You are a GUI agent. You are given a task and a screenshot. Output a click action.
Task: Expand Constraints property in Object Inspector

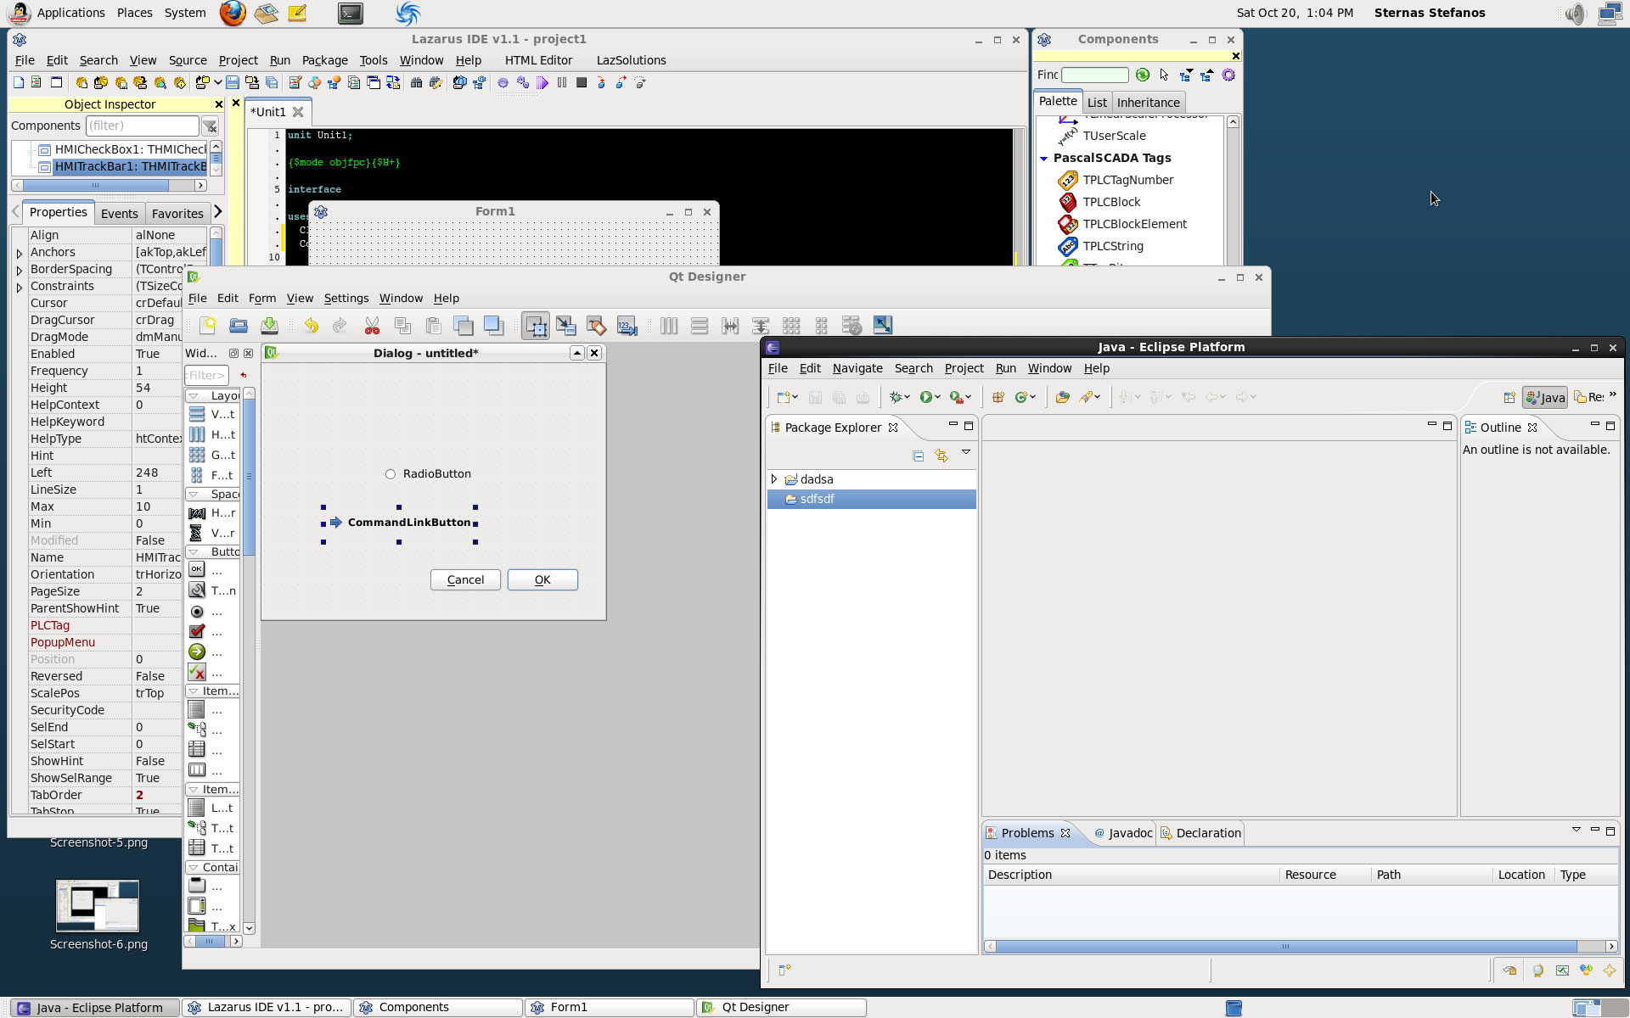[20, 287]
